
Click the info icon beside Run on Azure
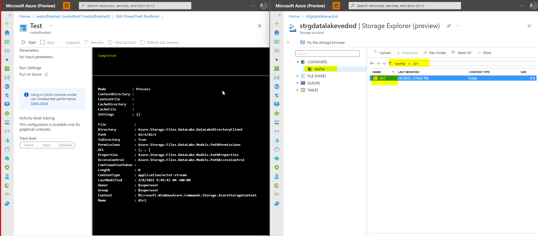[46, 74]
